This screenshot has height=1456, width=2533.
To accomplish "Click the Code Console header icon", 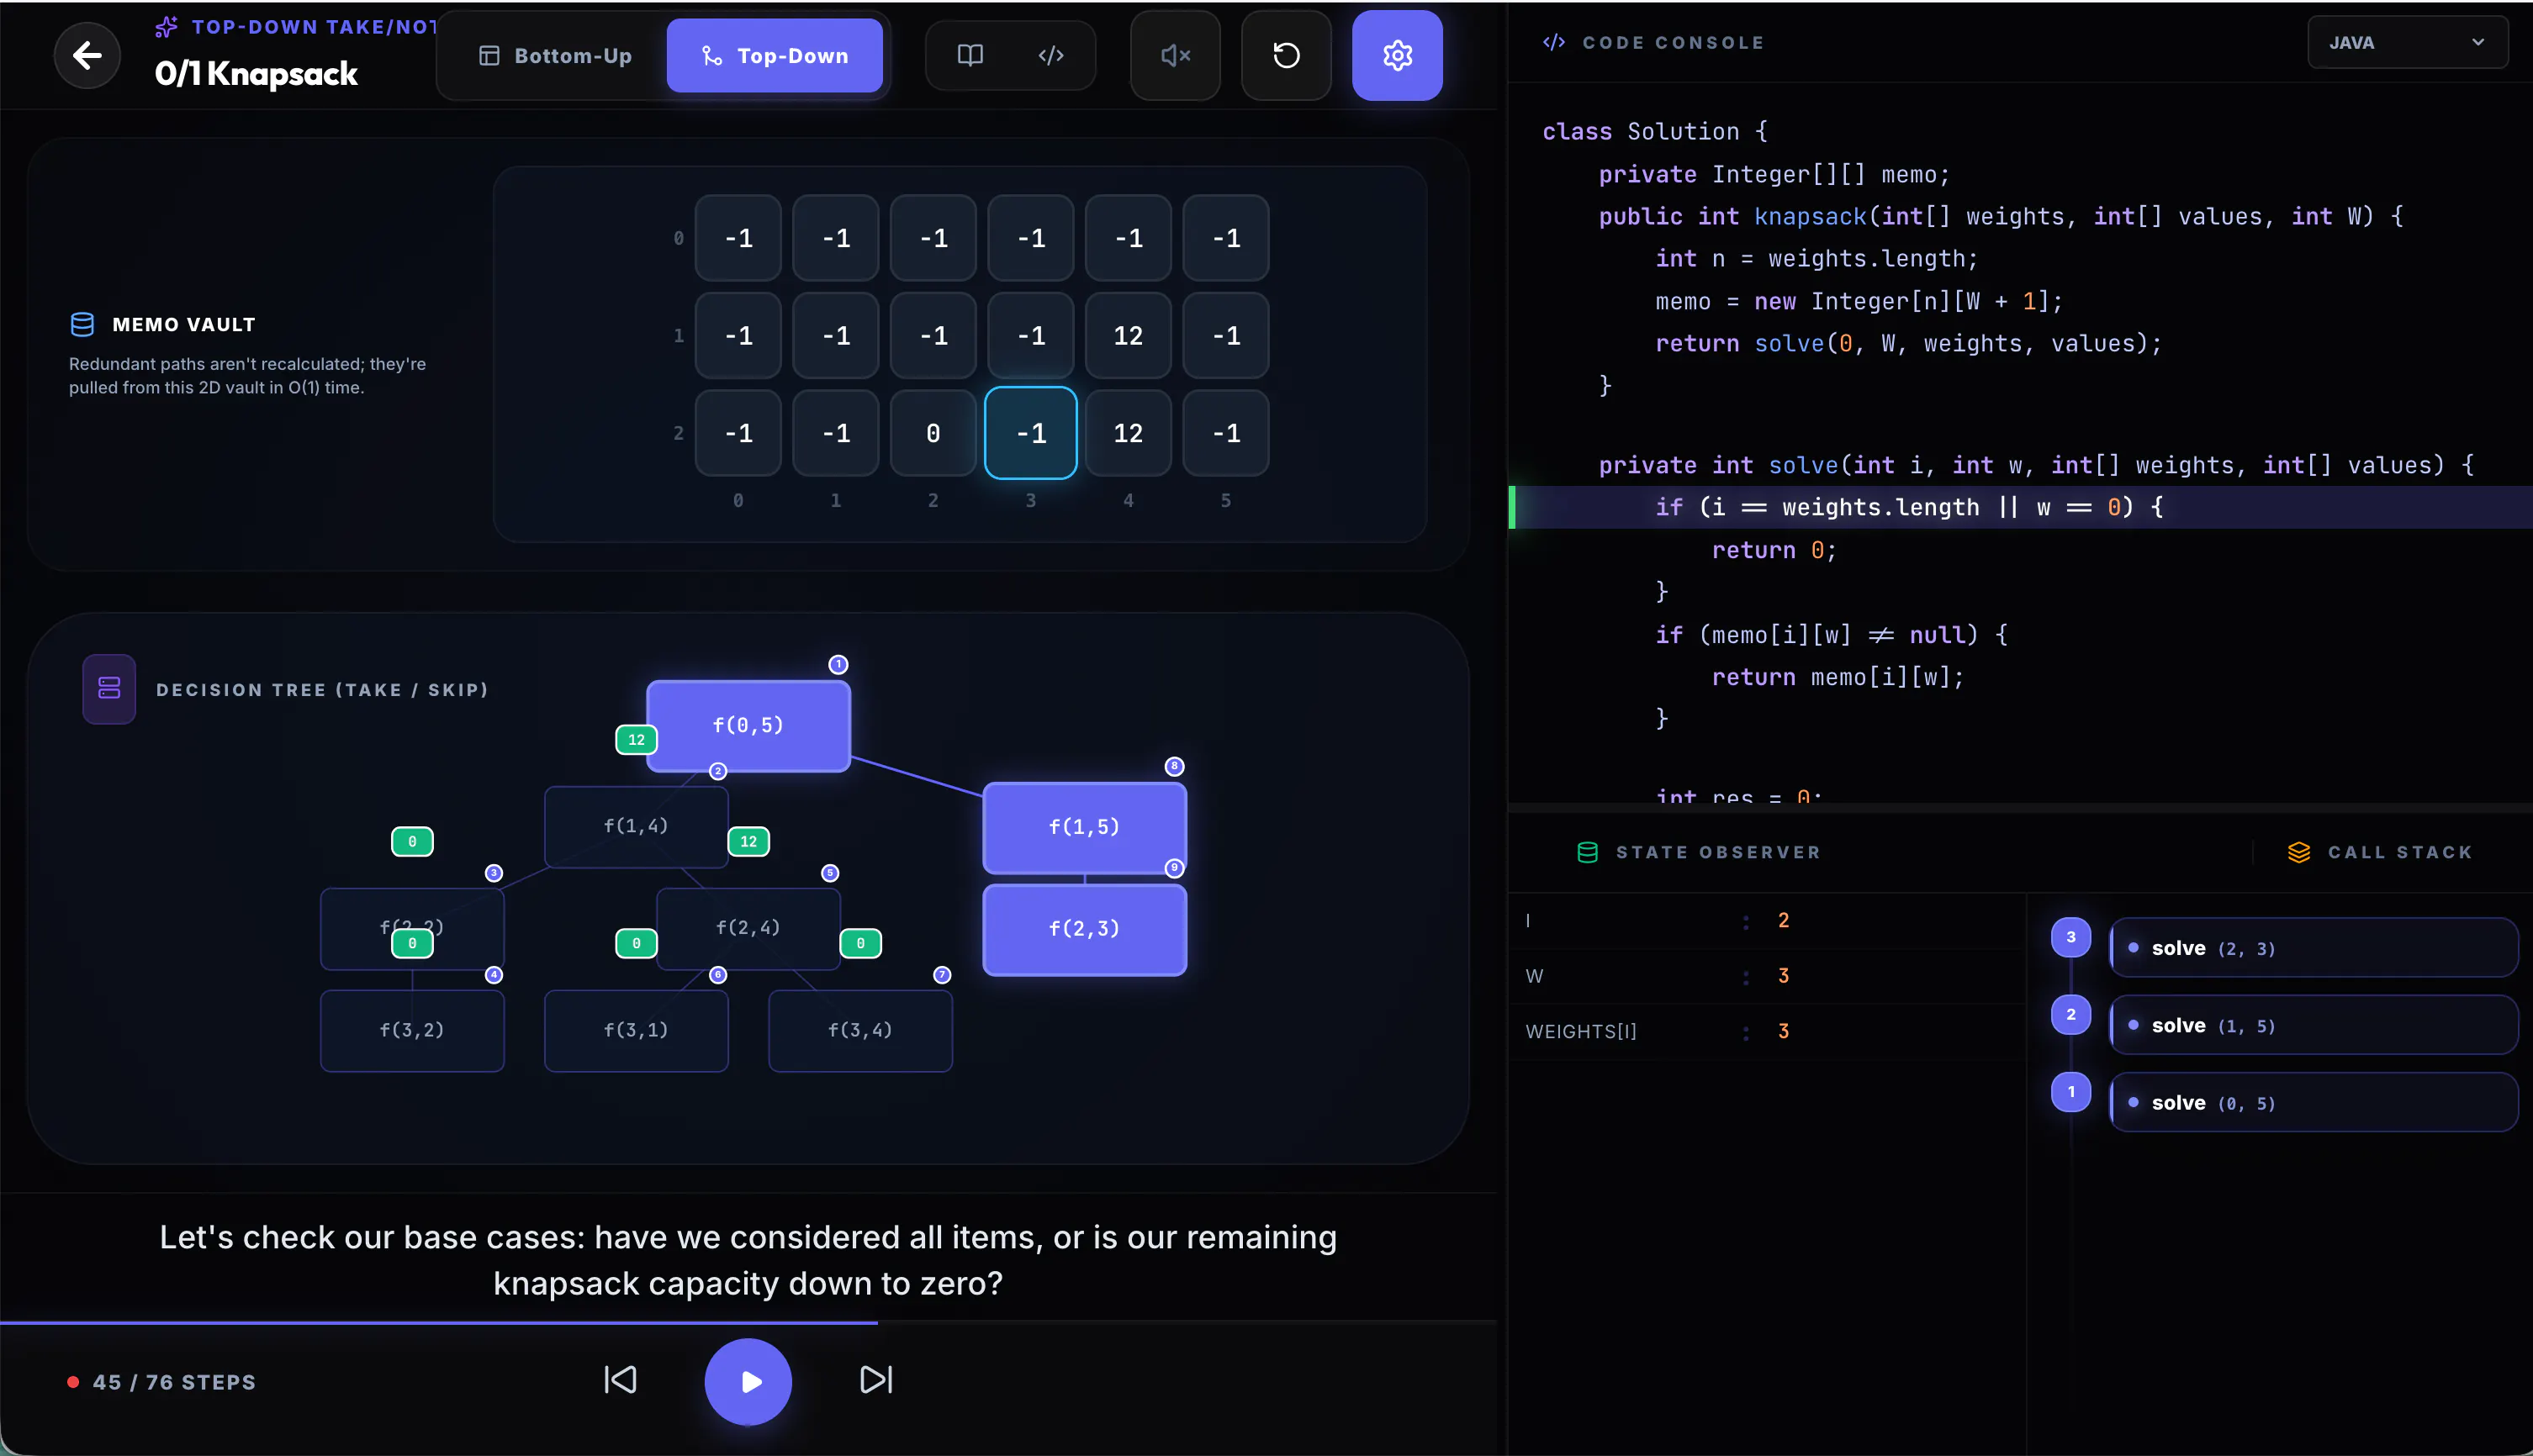I will coord(1552,42).
